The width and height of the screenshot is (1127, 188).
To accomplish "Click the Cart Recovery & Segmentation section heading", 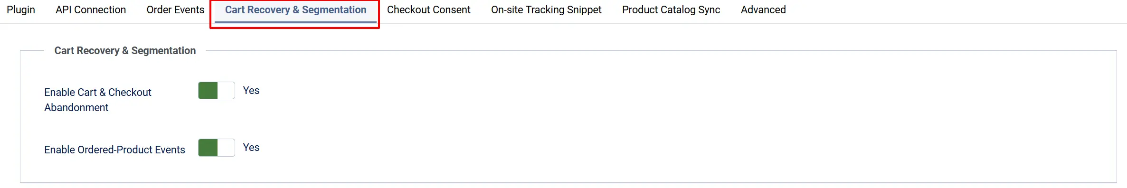I will pos(125,51).
